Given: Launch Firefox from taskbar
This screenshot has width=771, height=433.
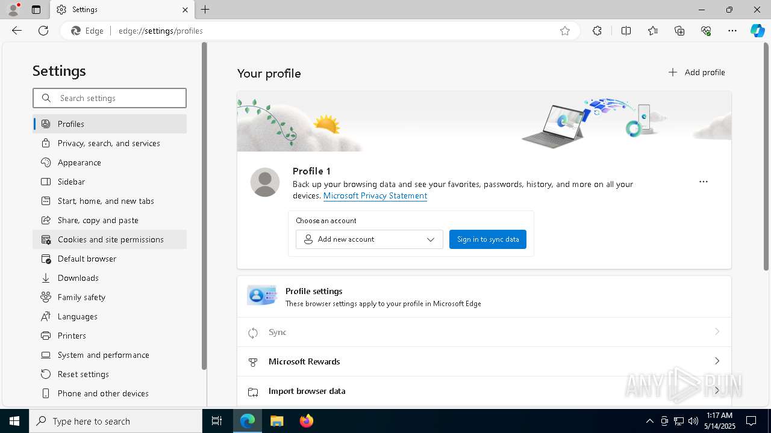Looking at the screenshot, I should (306, 421).
